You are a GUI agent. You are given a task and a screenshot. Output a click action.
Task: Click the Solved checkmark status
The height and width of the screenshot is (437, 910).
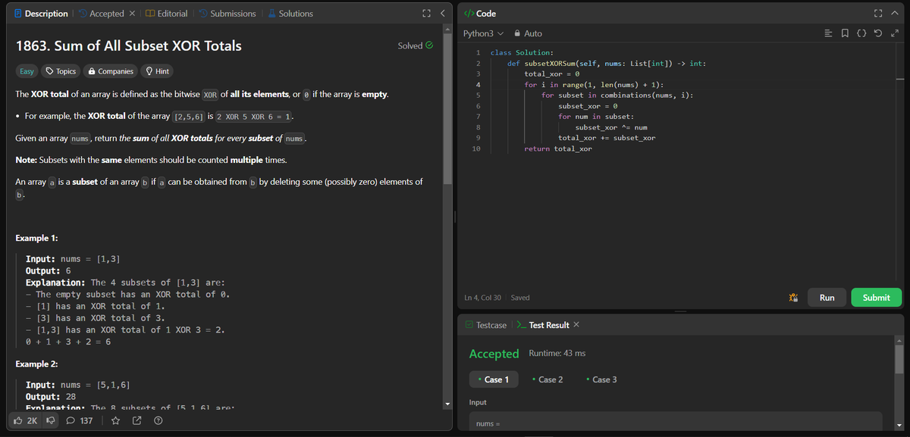(x=416, y=45)
